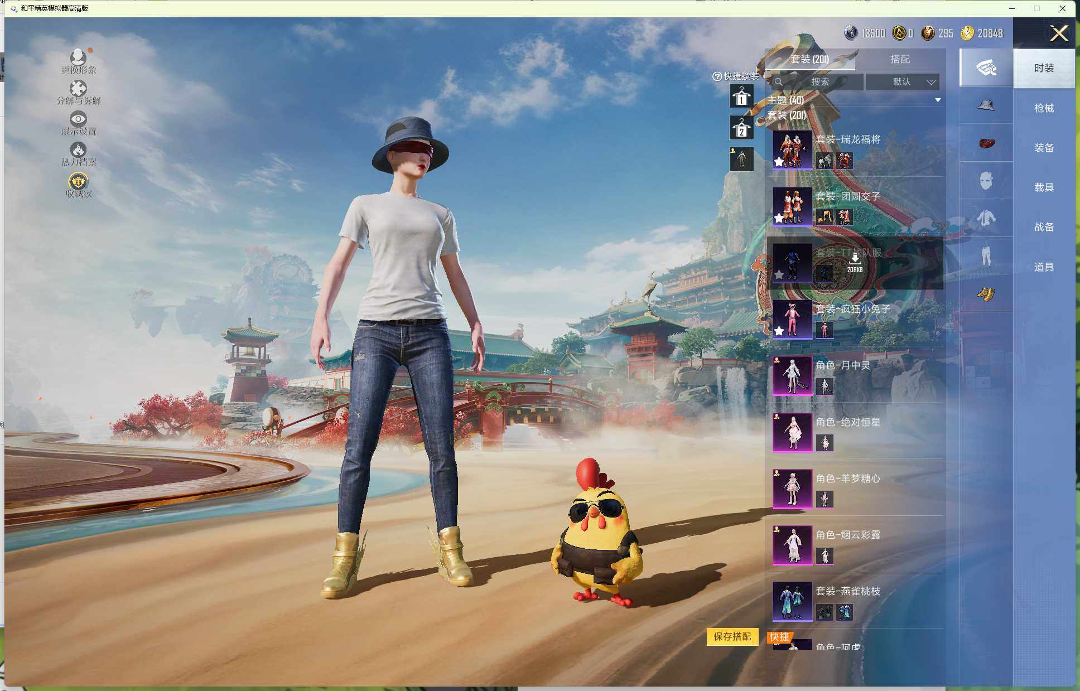The image size is (1080, 691).
Task: Toggle favorite star on 套装-疯狂小兔子
Action: point(779,331)
